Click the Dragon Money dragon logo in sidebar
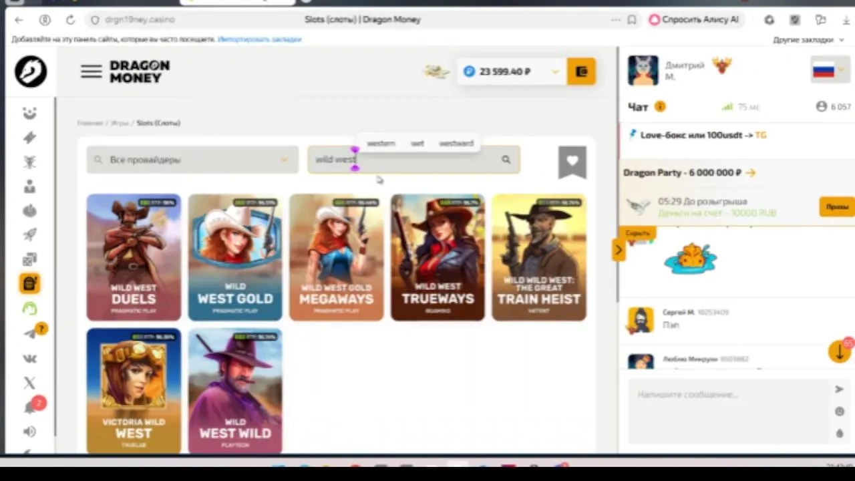855x481 pixels. (x=31, y=71)
